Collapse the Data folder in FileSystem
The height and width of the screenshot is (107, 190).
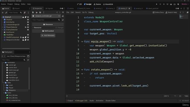tap(4, 83)
